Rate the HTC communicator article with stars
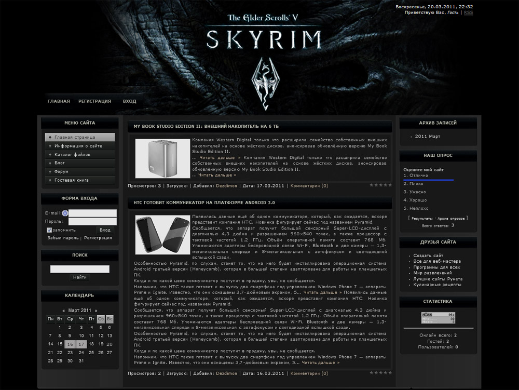 tap(380, 373)
